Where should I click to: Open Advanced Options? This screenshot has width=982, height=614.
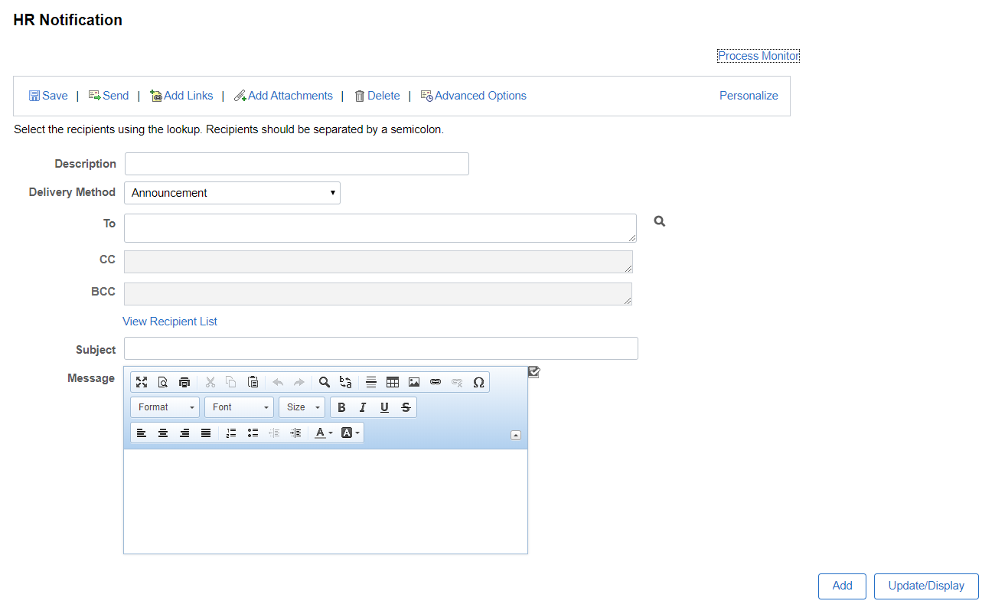point(473,96)
